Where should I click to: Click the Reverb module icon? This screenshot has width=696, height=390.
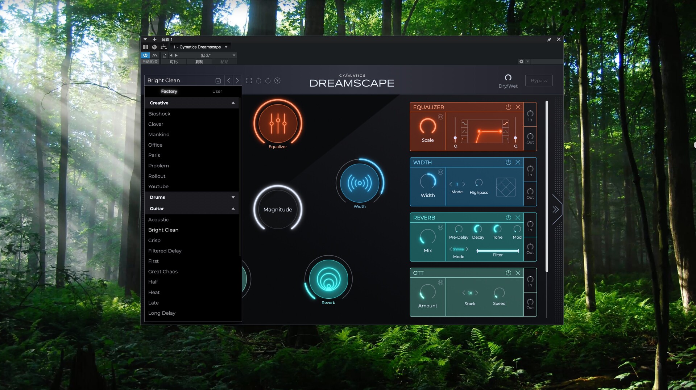(x=328, y=280)
